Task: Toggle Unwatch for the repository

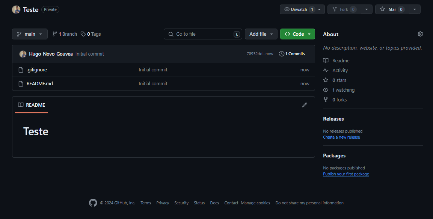Action: 296,9
